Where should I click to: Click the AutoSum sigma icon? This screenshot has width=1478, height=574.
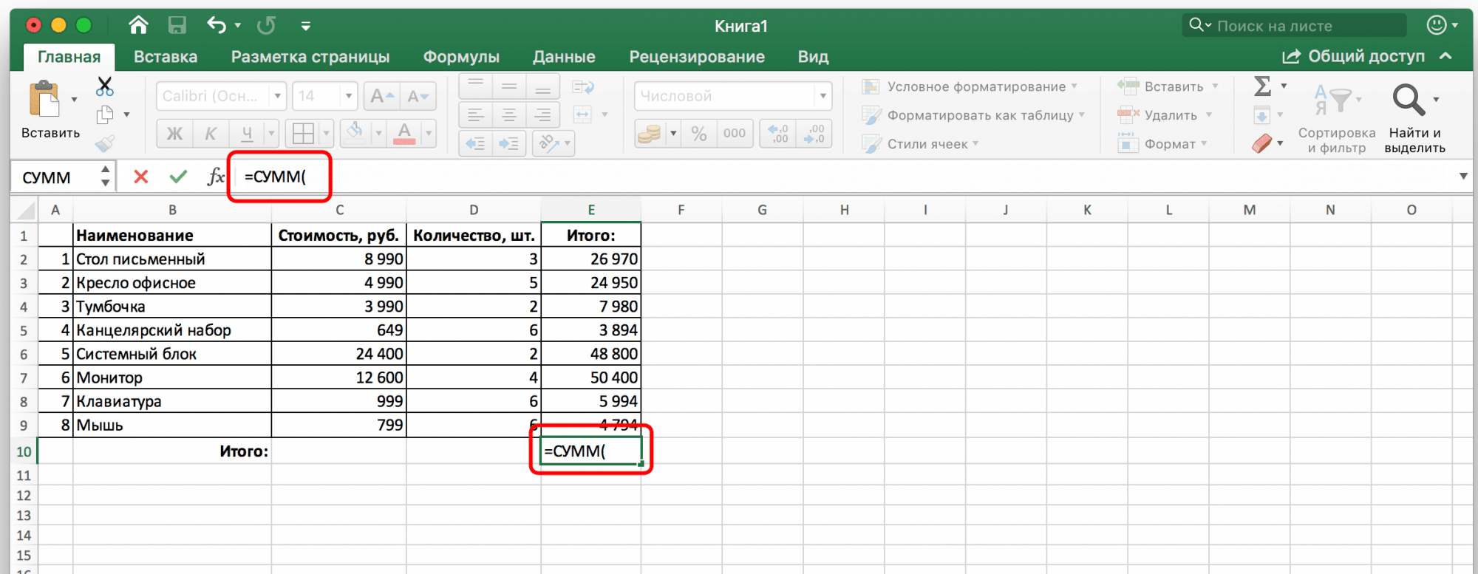pyautogui.click(x=1263, y=86)
